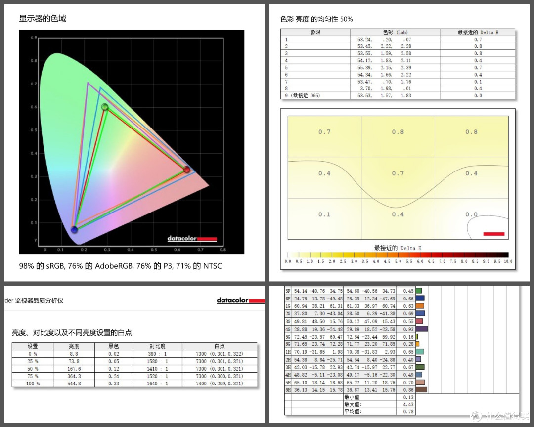534x427 pixels.
Task: Click the "544.8" brightness value
Action: (x=74, y=384)
